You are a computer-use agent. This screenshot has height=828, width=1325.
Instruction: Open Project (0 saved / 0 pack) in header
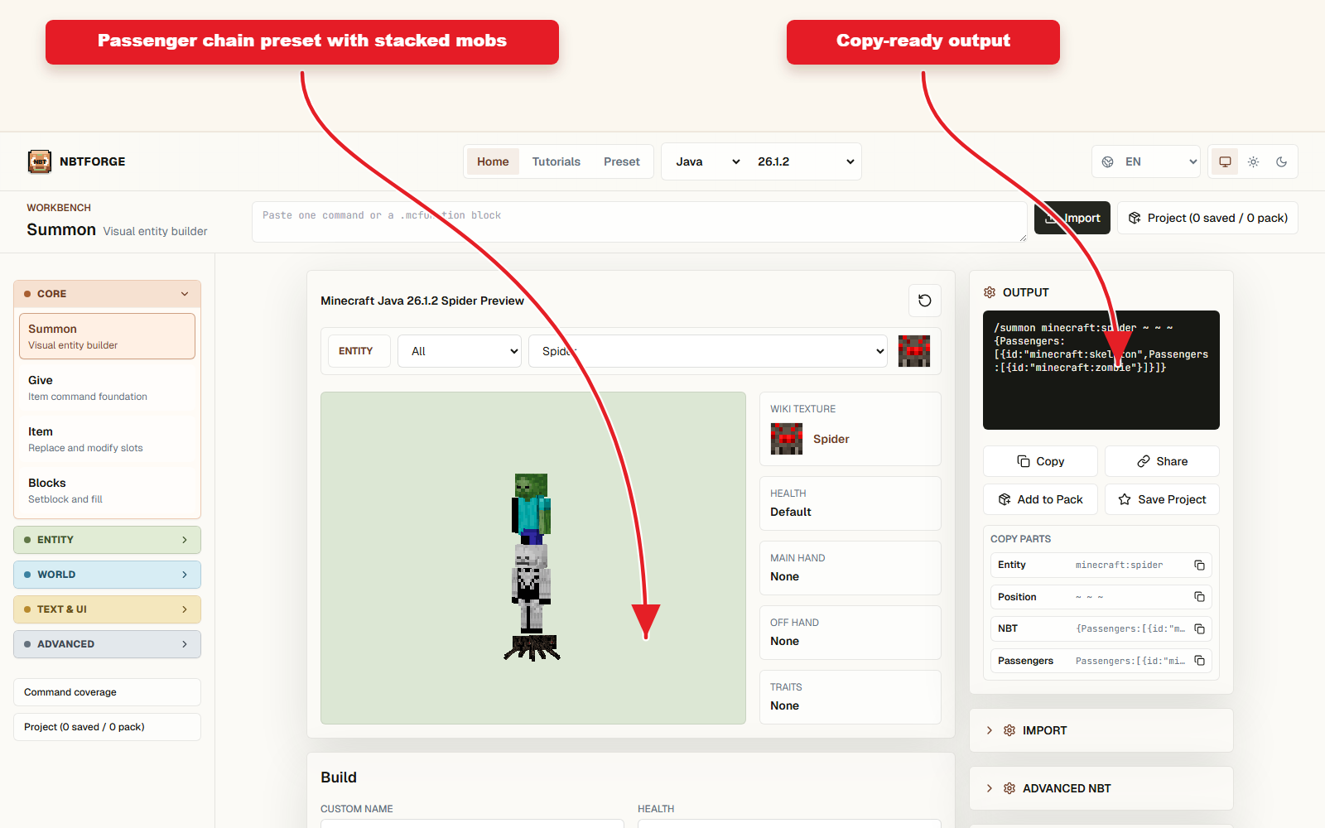1207,218
